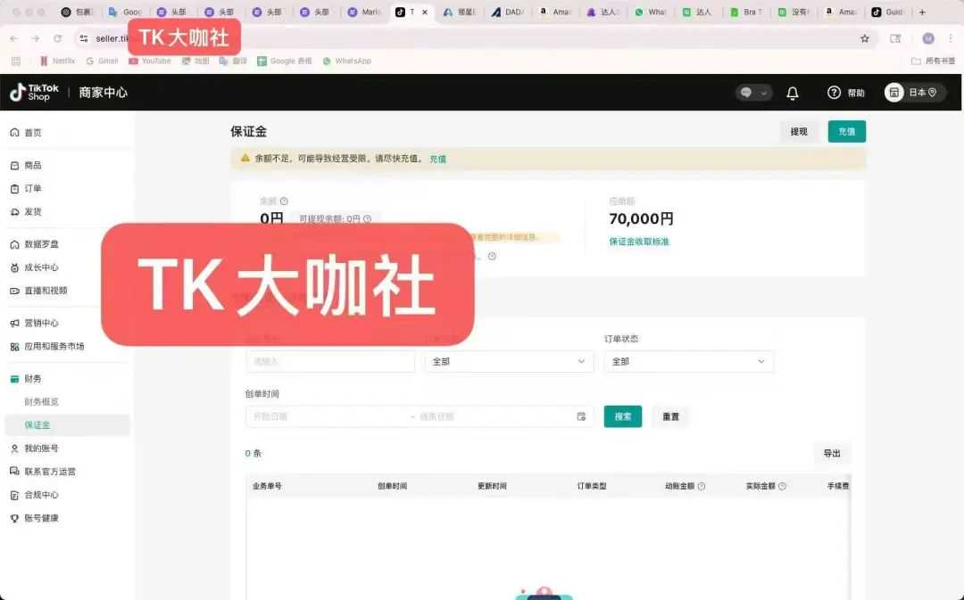Click the 充值 recharge button
Image resolution: width=964 pixels, height=600 pixels.
(x=845, y=131)
